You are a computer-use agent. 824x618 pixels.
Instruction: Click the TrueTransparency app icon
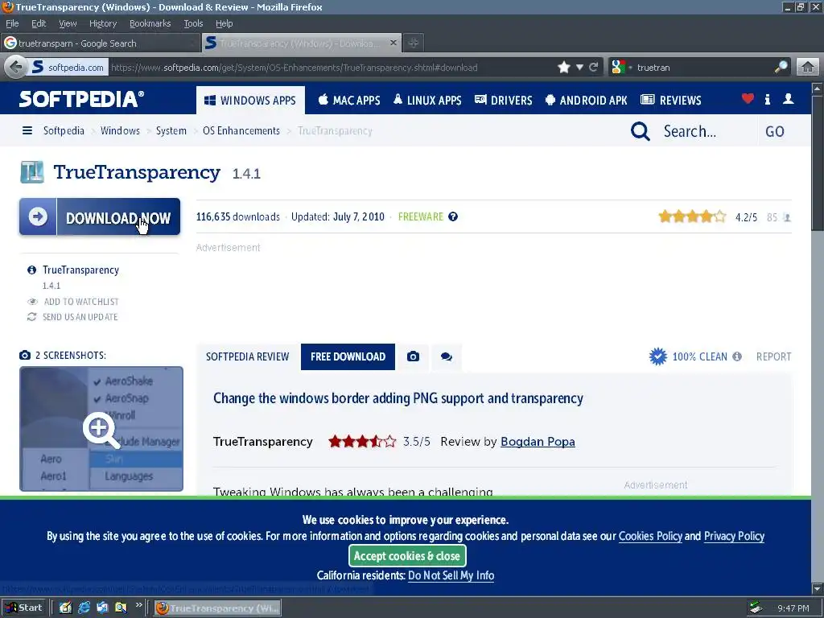pyautogui.click(x=32, y=172)
